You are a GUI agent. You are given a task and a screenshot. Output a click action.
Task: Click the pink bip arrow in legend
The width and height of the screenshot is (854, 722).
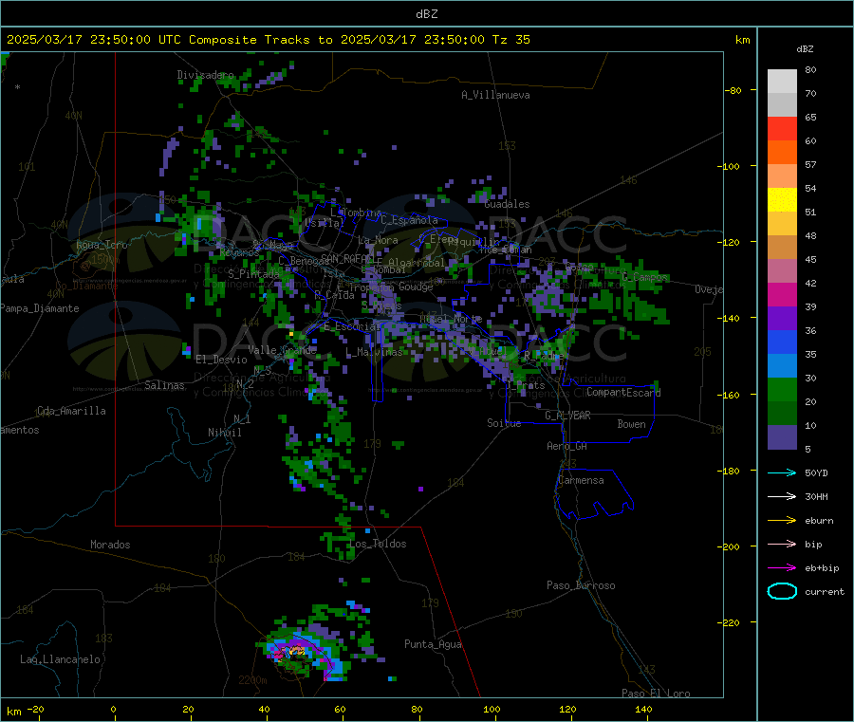[782, 544]
